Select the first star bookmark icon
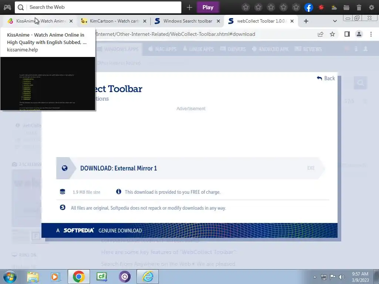The height and width of the screenshot is (284, 379). 246,7
